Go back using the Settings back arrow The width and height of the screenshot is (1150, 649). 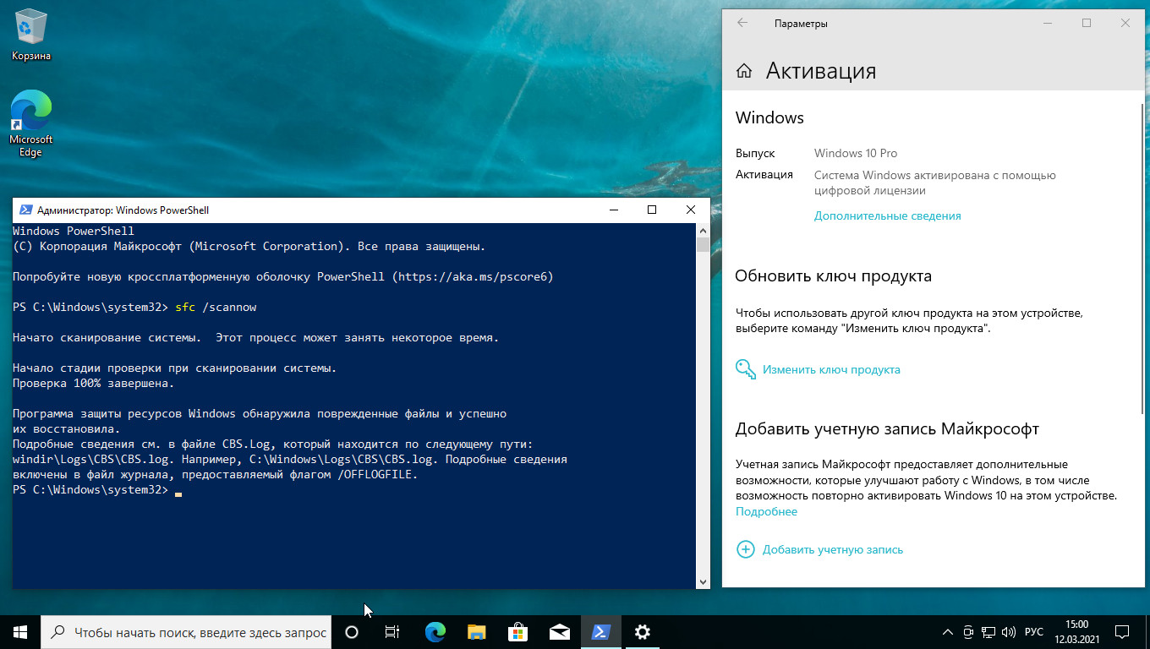coord(742,24)
